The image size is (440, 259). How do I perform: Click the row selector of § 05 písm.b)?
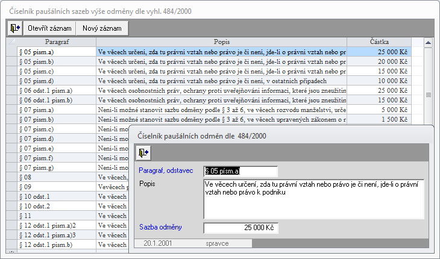11,61
